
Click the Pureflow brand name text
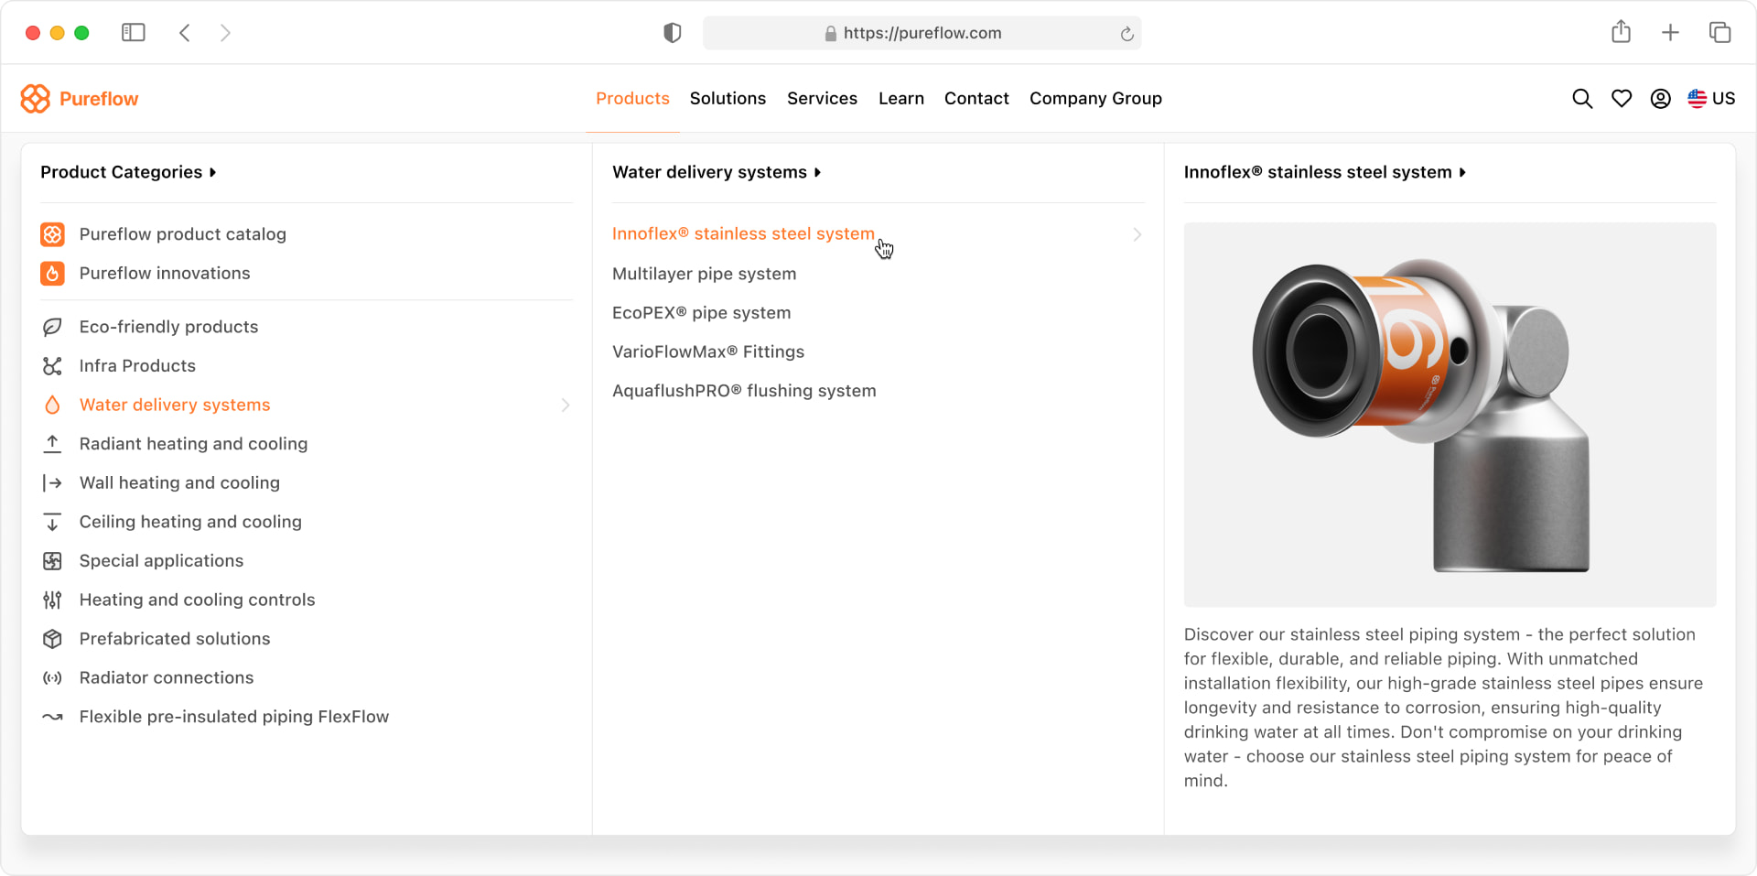click(99, 99)
